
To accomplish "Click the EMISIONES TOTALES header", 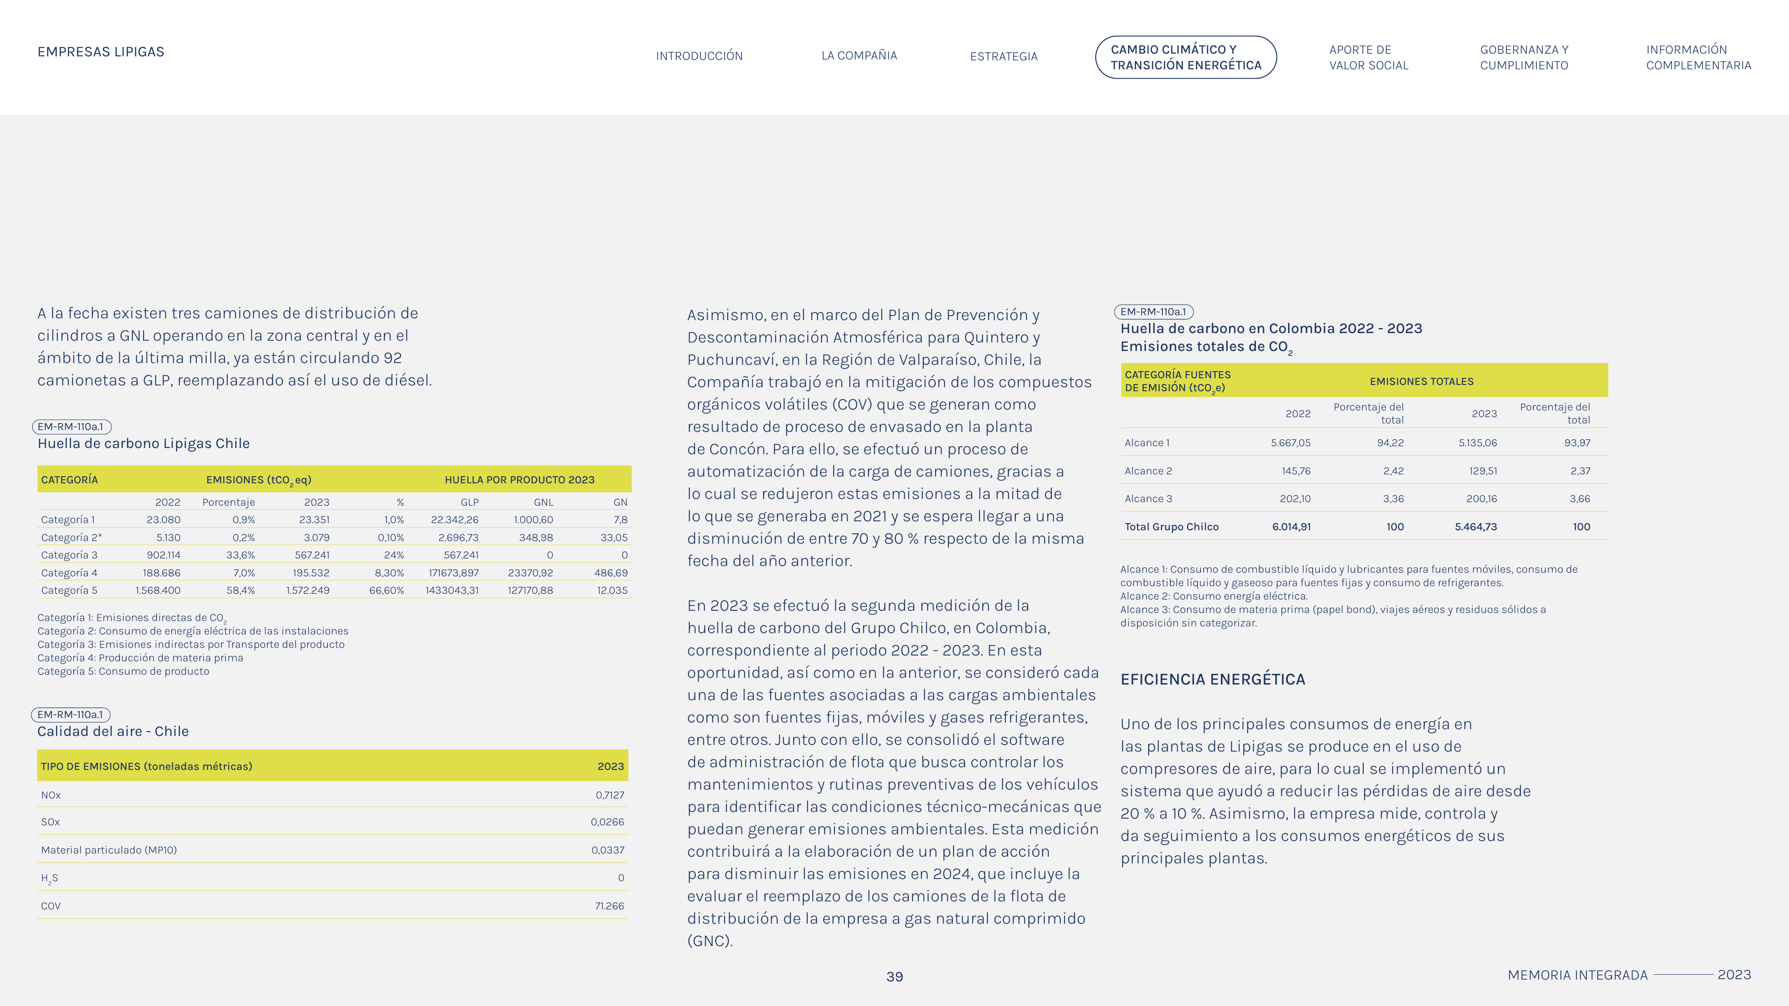I will tap(1421, 381).
